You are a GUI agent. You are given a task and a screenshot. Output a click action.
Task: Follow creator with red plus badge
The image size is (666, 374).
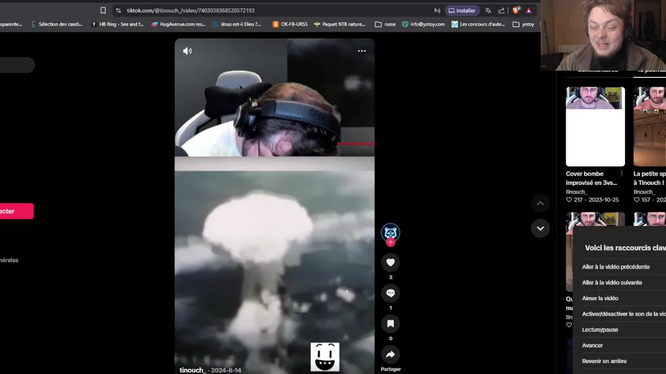(390, 242)
